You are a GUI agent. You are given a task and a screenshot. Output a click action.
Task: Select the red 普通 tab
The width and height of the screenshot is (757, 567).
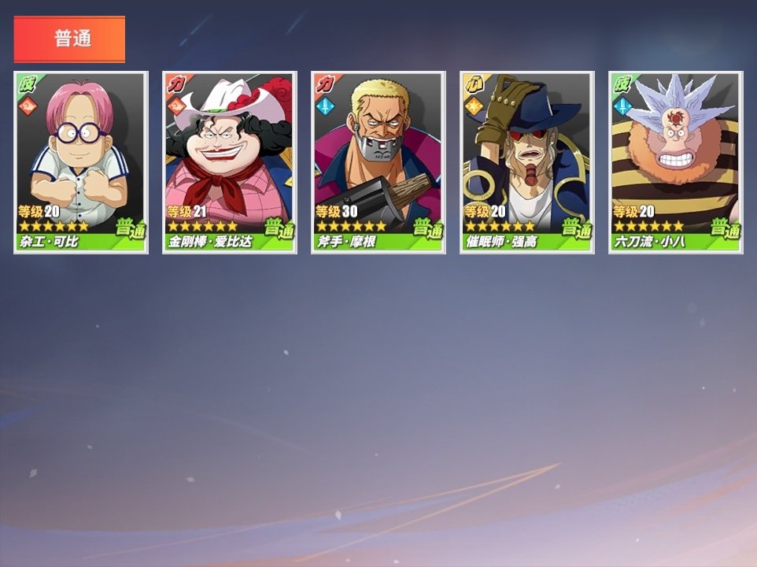coord(69,39)
